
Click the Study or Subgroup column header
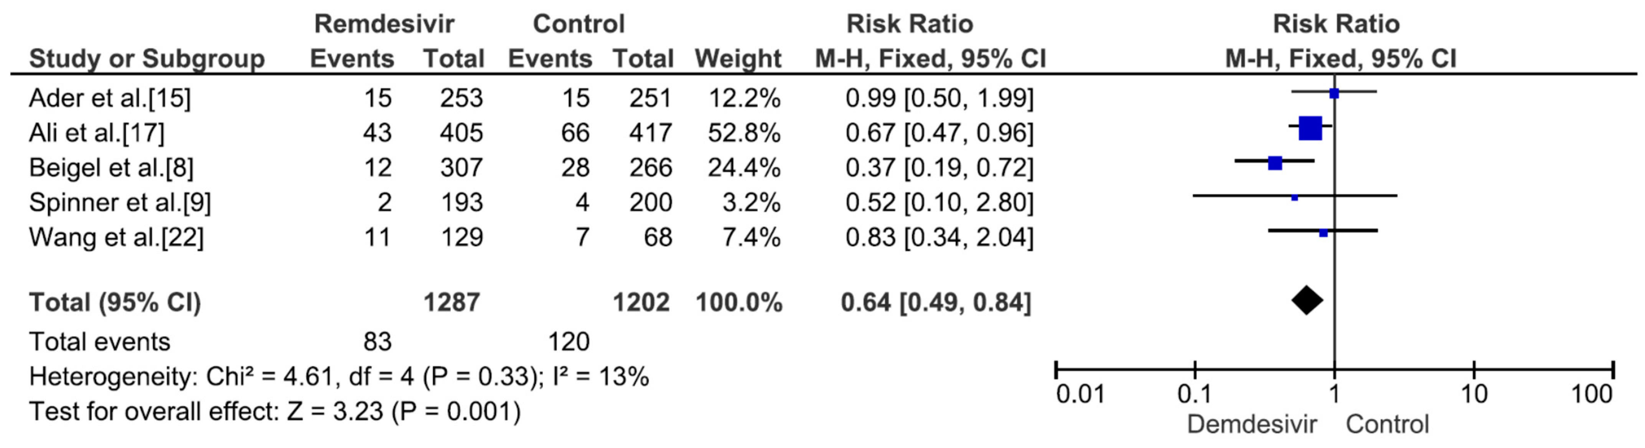(x=147, y=59)
